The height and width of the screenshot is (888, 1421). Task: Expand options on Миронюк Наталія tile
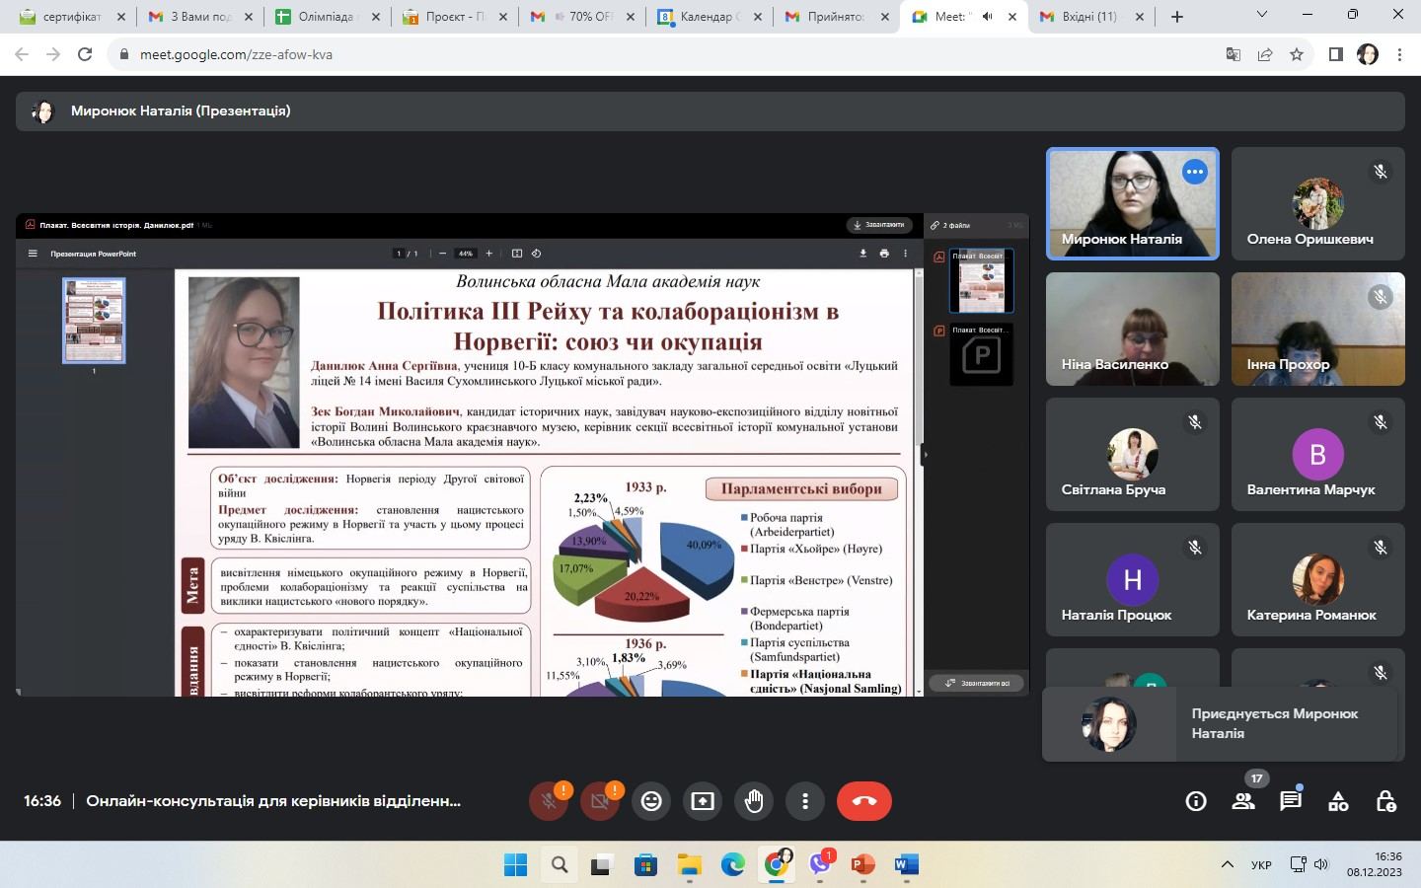coord(1194,172)
